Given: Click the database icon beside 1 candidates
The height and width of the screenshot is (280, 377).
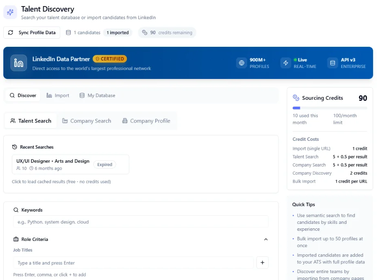Looking at the screenshot, I should 68,33.
